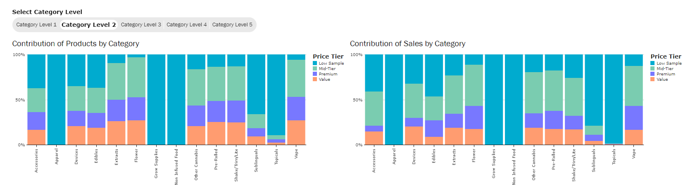Image resolution: width=695 pixels, height=190 pixels.
Task: Toggle Mid-Tier in Sales chart legend
Action: click(665, 69)
